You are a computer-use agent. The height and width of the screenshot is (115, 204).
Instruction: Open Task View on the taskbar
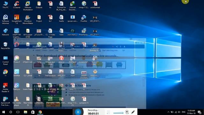click(18, 112)
